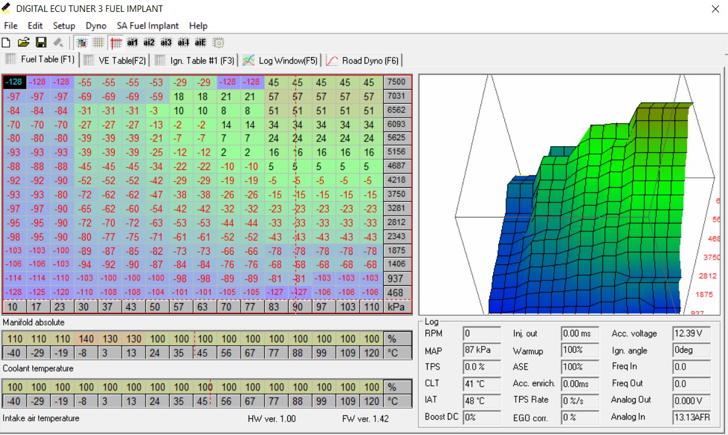Switch to the Ign. Table #1 (F3) tab
The height and width of the screenshot is (435, 728).
point(194,60)
